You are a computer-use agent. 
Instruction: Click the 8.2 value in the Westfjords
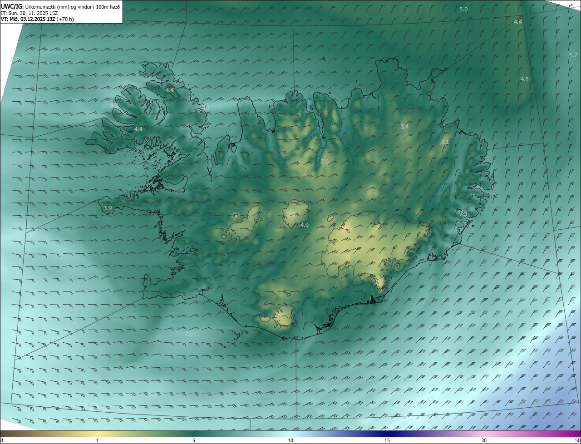pyautogui.click(x=114, y=105)
